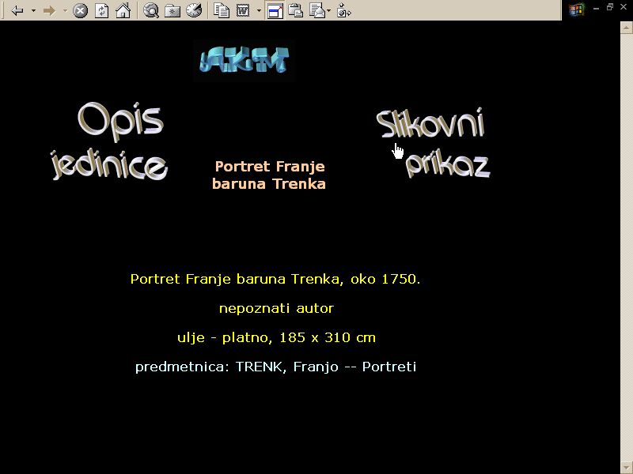Toggle the full screen view button
Viewport: 633px width, 474px height.
(x=275, y=10)
